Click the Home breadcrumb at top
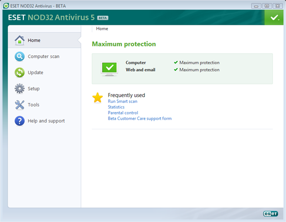The height and width of the screenshot is (222, 286). pyautogui.click(x=102, y=29)
